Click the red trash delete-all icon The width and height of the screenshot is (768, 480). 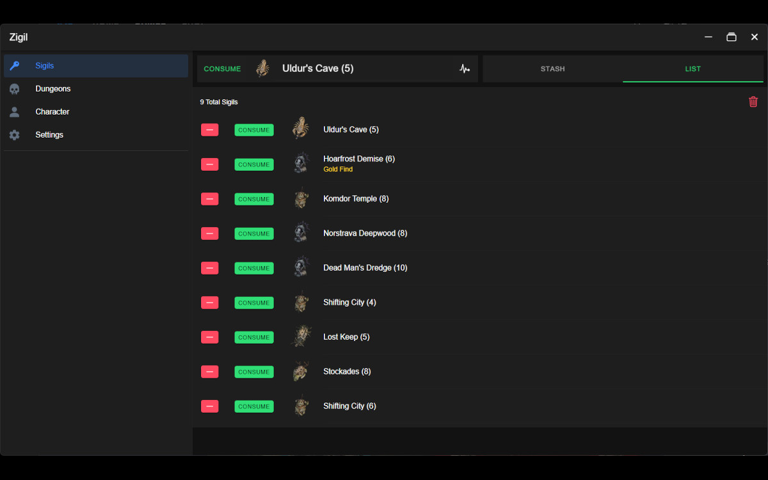point(753,102)
